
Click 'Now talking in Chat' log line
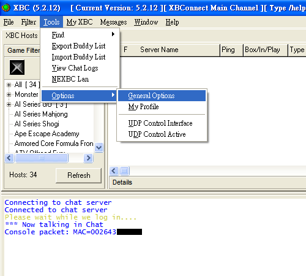(54, 224)
